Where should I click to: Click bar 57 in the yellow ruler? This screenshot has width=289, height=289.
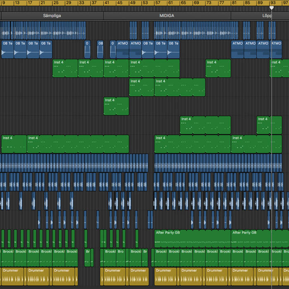pos(158,3)
